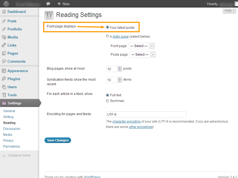Click the Users icon in sidebar
238x178 pixels.
4,87
